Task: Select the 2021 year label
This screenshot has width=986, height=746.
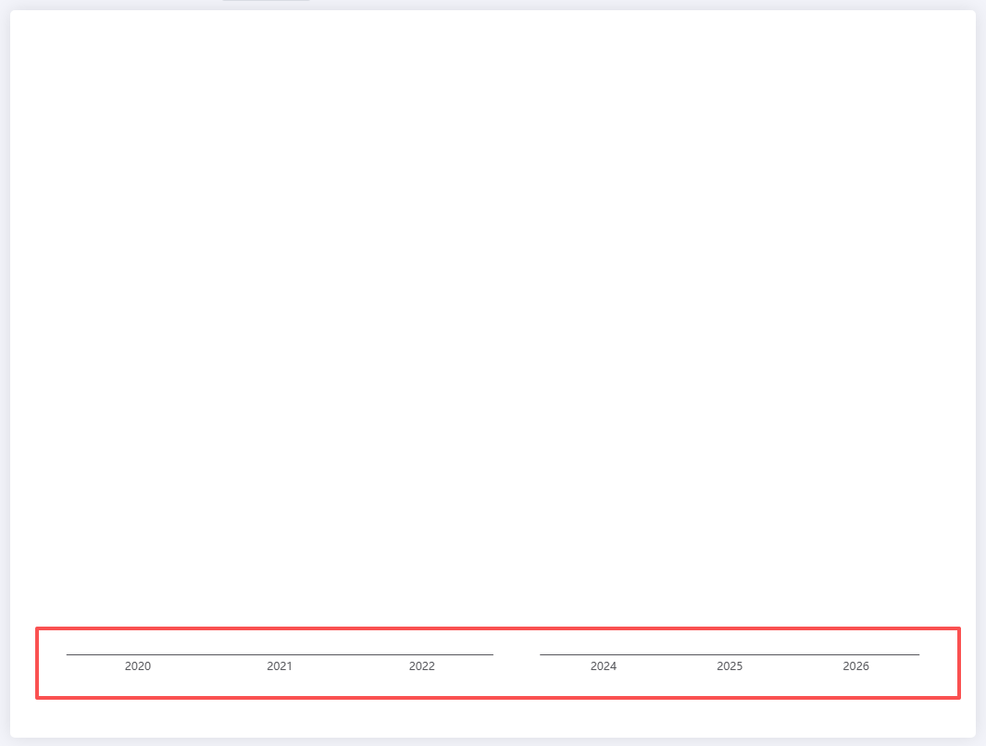Action: pos(280,666)
